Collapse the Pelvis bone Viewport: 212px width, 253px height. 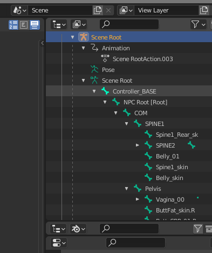point(126,189)
